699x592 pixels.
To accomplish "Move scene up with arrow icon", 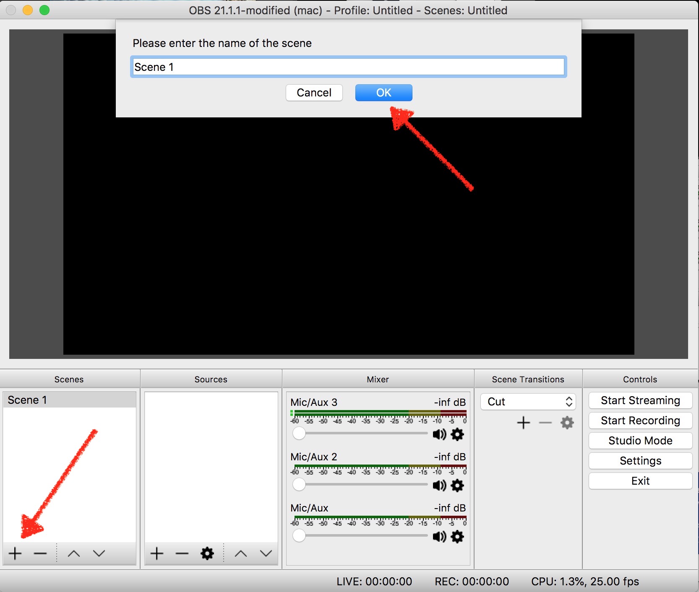I will 74,553.
